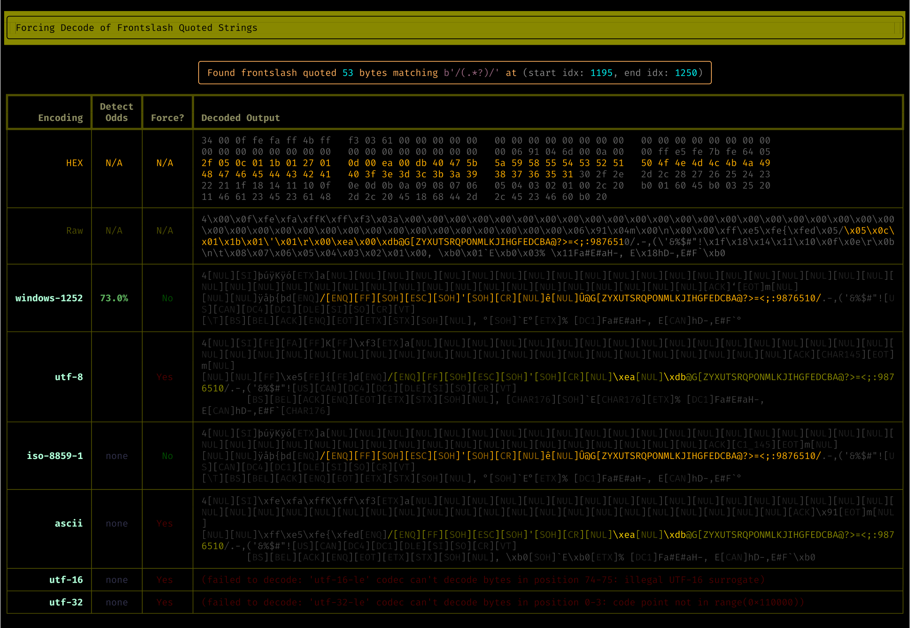
Task: Select the iso-8859-1 encoding label
Action: 55,456
